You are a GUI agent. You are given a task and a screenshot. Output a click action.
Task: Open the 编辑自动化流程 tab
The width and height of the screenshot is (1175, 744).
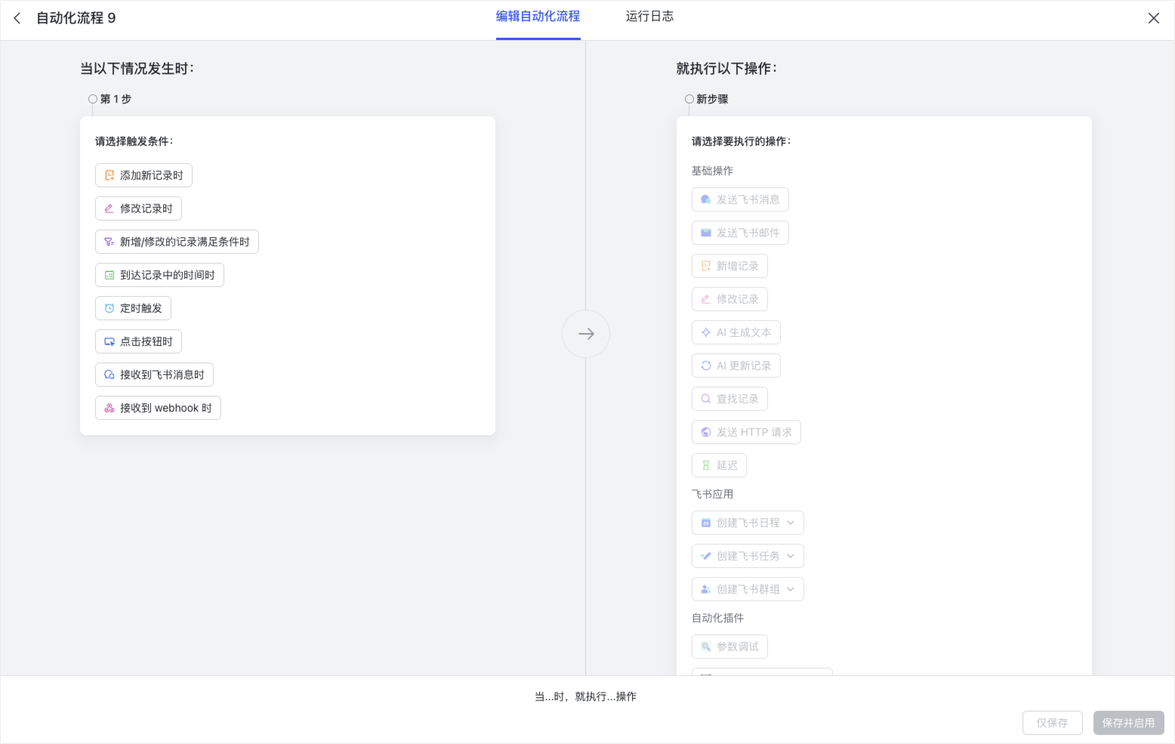tap(538, 17)
